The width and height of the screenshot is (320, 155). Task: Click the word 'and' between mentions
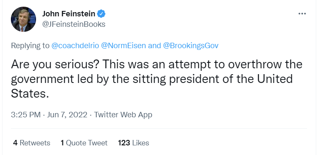[155, 46]
